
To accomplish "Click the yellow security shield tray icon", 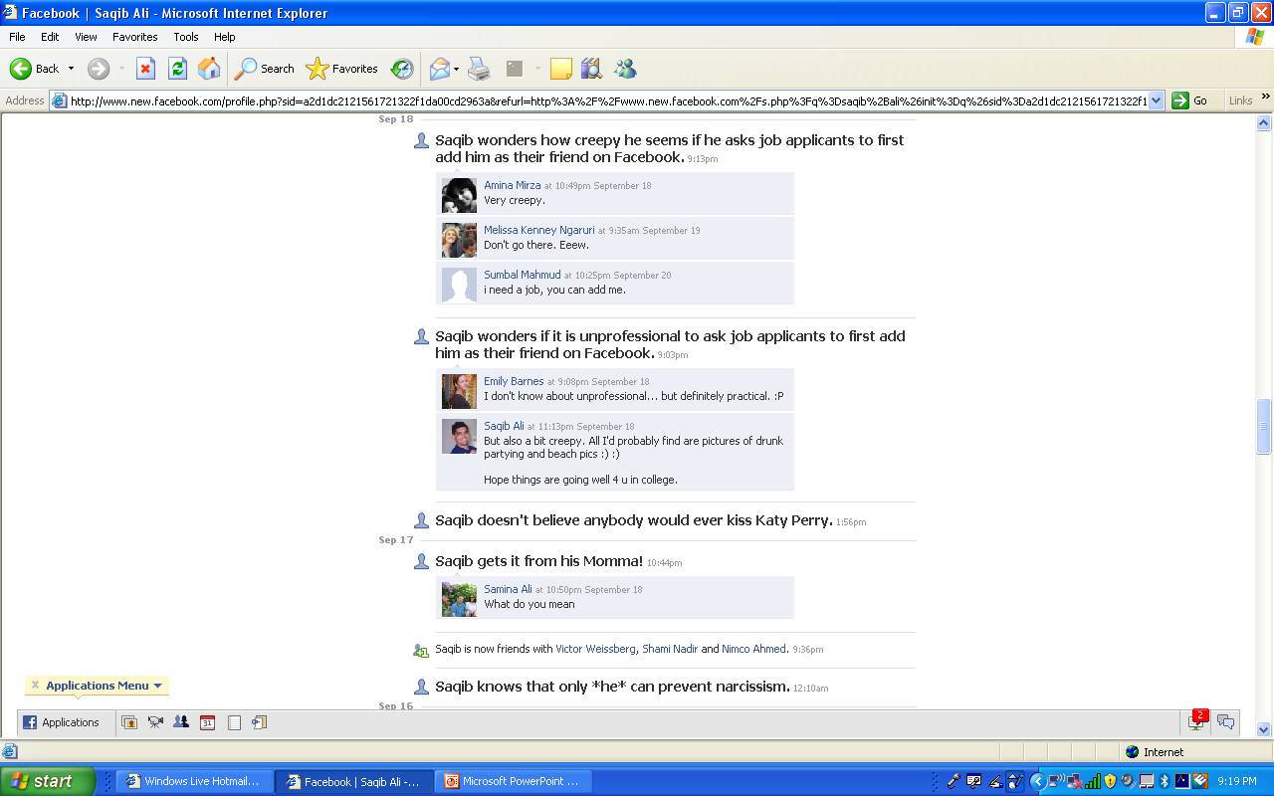I will [1111, 781].
